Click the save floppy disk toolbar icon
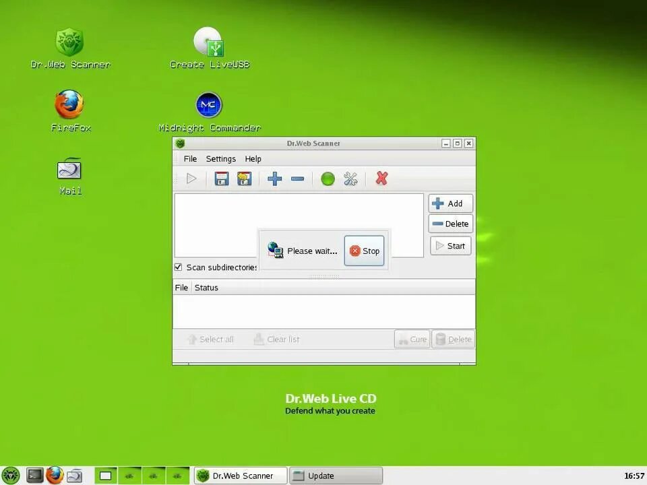The image size is (647, 485). 222,179
